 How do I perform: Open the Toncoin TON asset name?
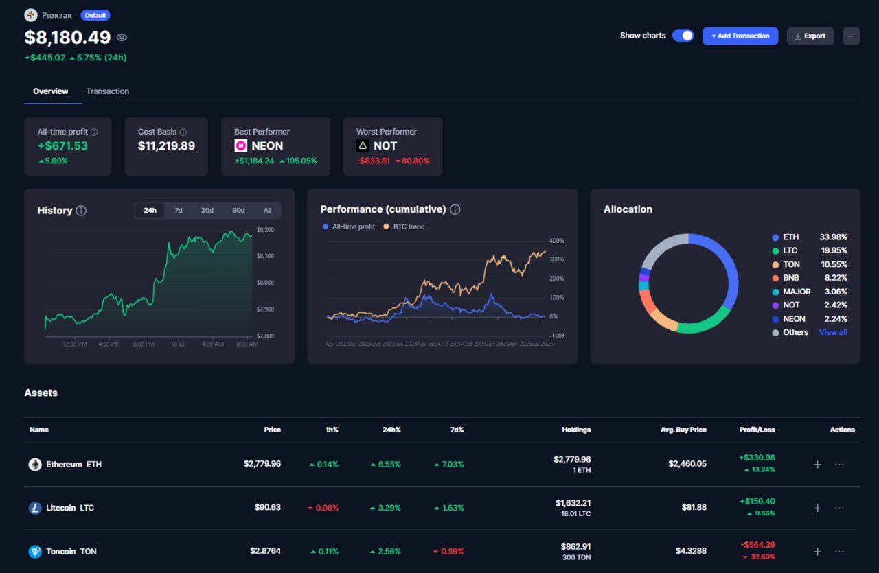click(71, 551)
